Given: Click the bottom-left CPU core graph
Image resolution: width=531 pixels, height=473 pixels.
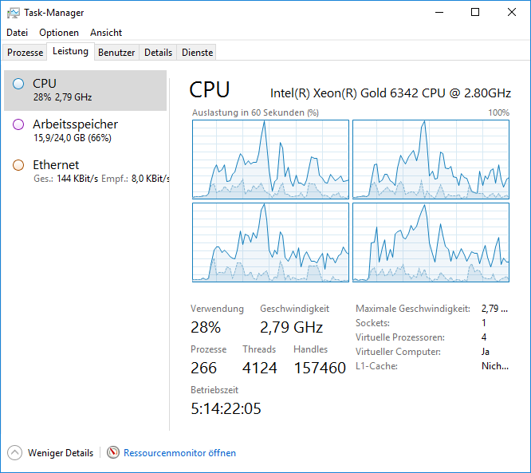Looking at the screenshot, I should pyautogui.click(x=270, y=242).
